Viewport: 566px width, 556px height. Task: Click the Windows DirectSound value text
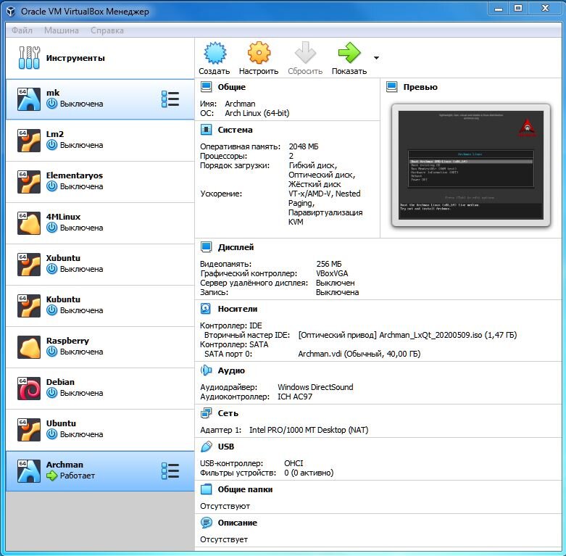coord(315,387)
